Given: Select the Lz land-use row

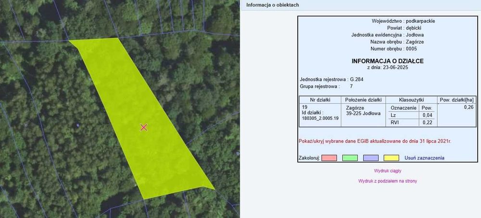Looking at the screenshot, I should [411, 115].
